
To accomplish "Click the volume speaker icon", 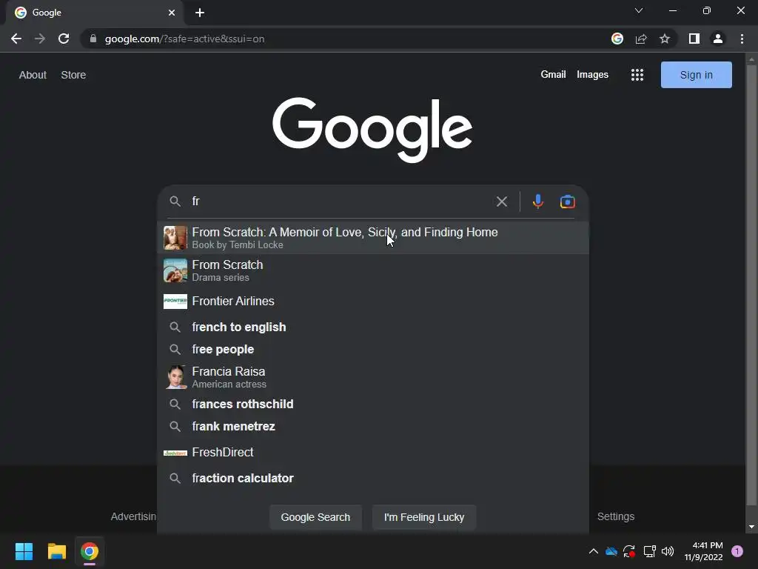I will [668, 551].
